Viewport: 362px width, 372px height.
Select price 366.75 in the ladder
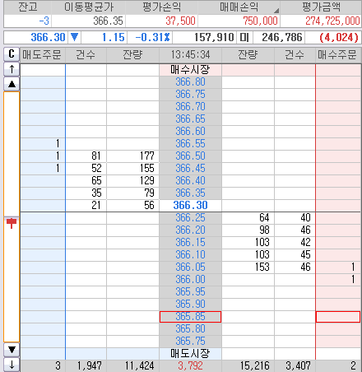190,94
